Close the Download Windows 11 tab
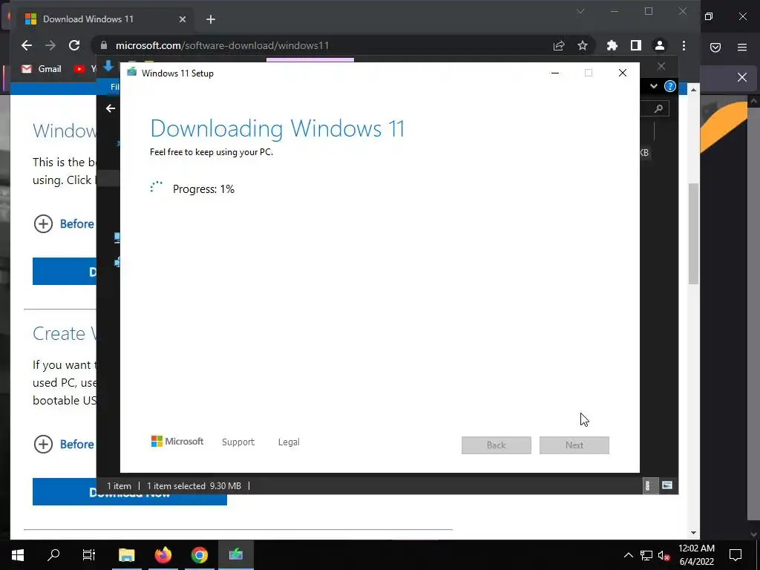Image resolution: width=760 pixels, height=570 pixels. point(183,19)
